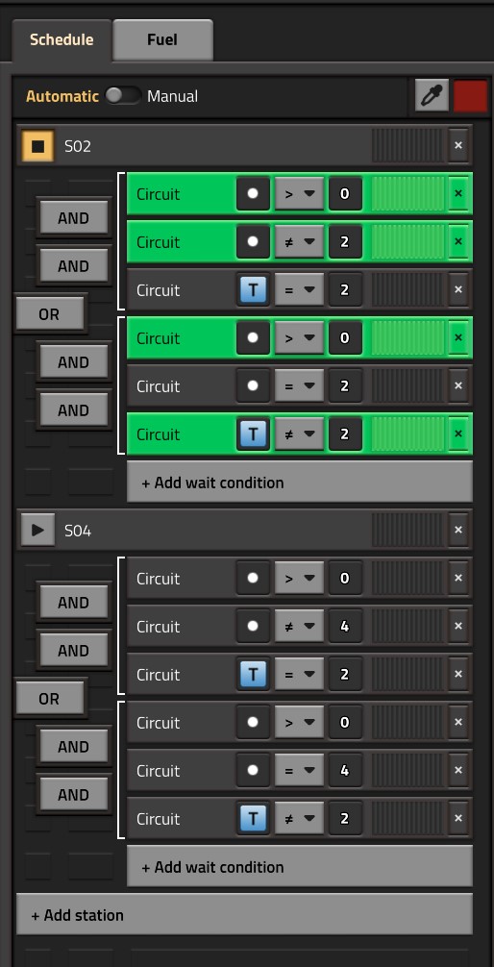Toggle the Automatic/Manual switch

tap(122, 95)
